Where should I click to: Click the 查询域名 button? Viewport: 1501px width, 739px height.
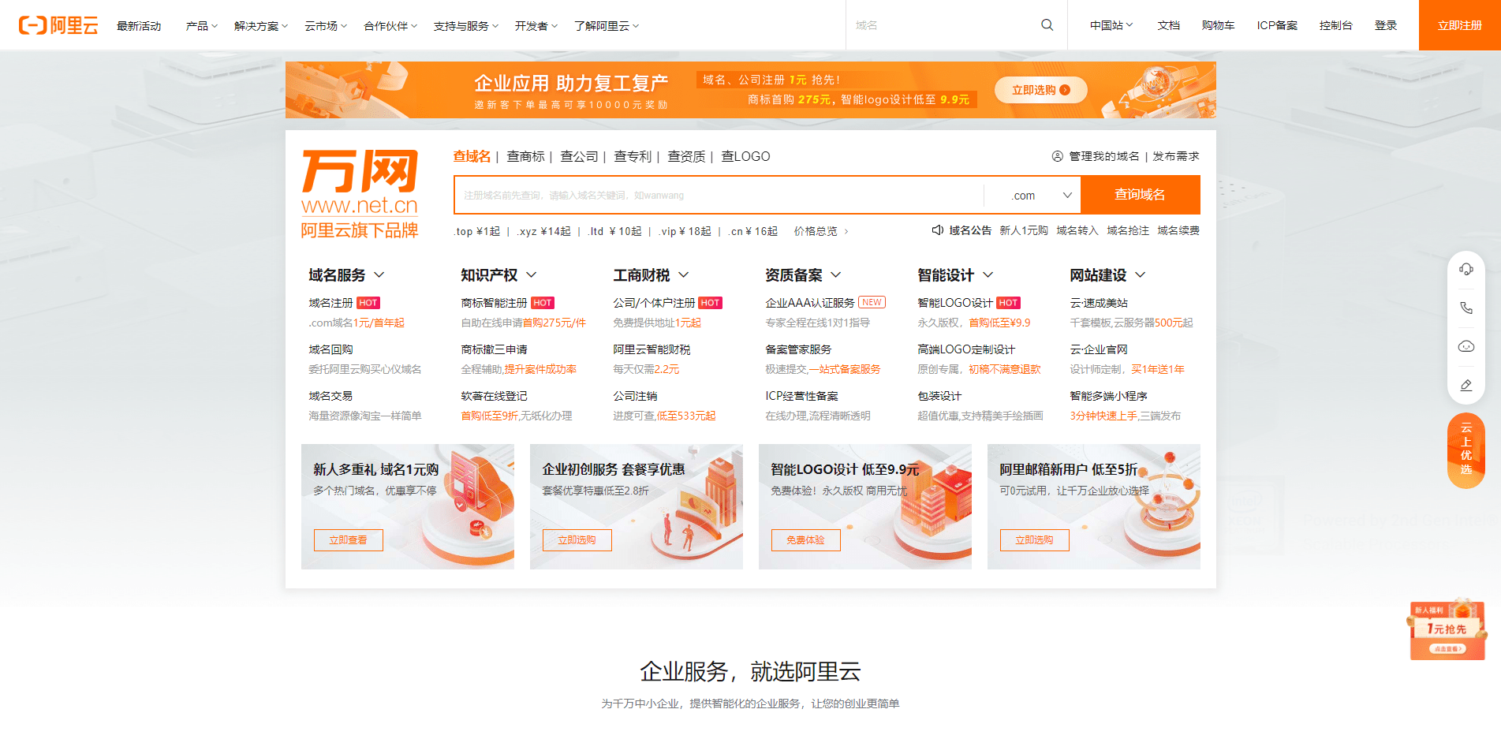click(1140, 194)
